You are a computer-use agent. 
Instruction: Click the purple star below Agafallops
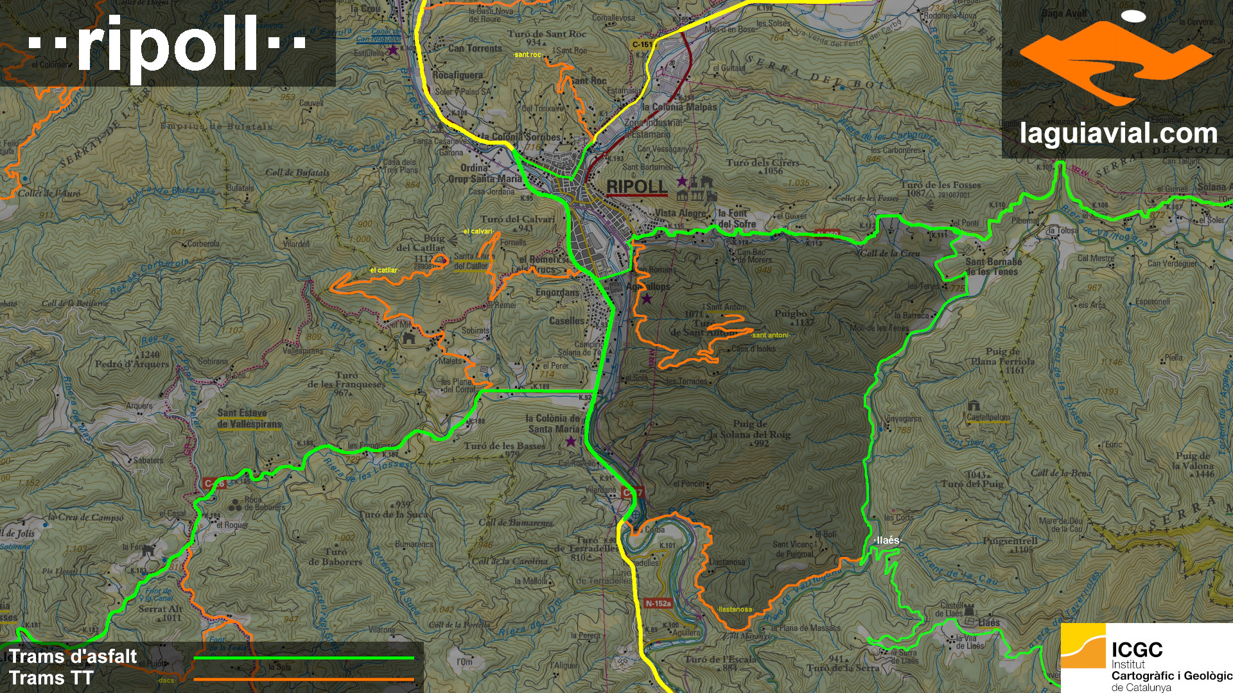pyautogui.click(x=647, y=299)
